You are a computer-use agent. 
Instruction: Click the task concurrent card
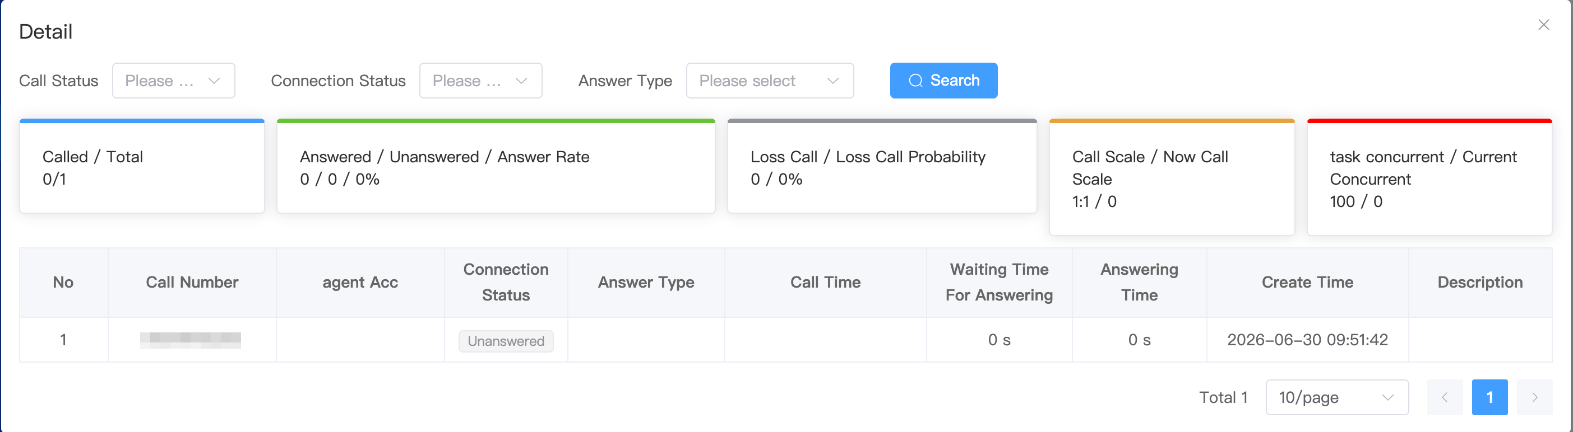pyautogui.click(x=1429, y=177)
